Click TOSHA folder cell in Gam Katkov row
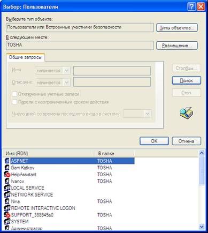Image resolution: width=208 pixels, height=233 pixels. (x=105, y=168)
